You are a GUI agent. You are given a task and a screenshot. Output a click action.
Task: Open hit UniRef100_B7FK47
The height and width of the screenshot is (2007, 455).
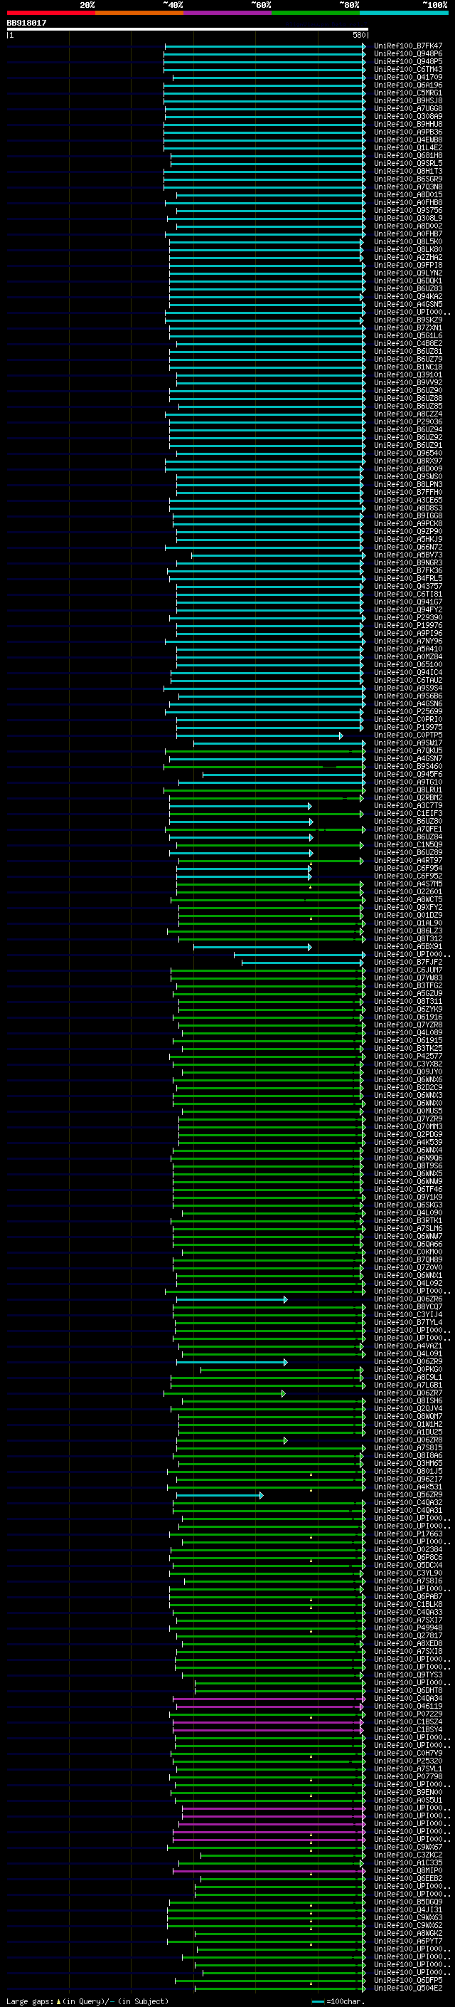tap(407, 46)
